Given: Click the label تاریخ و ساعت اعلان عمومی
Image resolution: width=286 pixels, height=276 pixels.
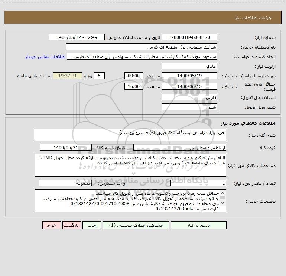Looking at the screenshot, I should [133, 38].
